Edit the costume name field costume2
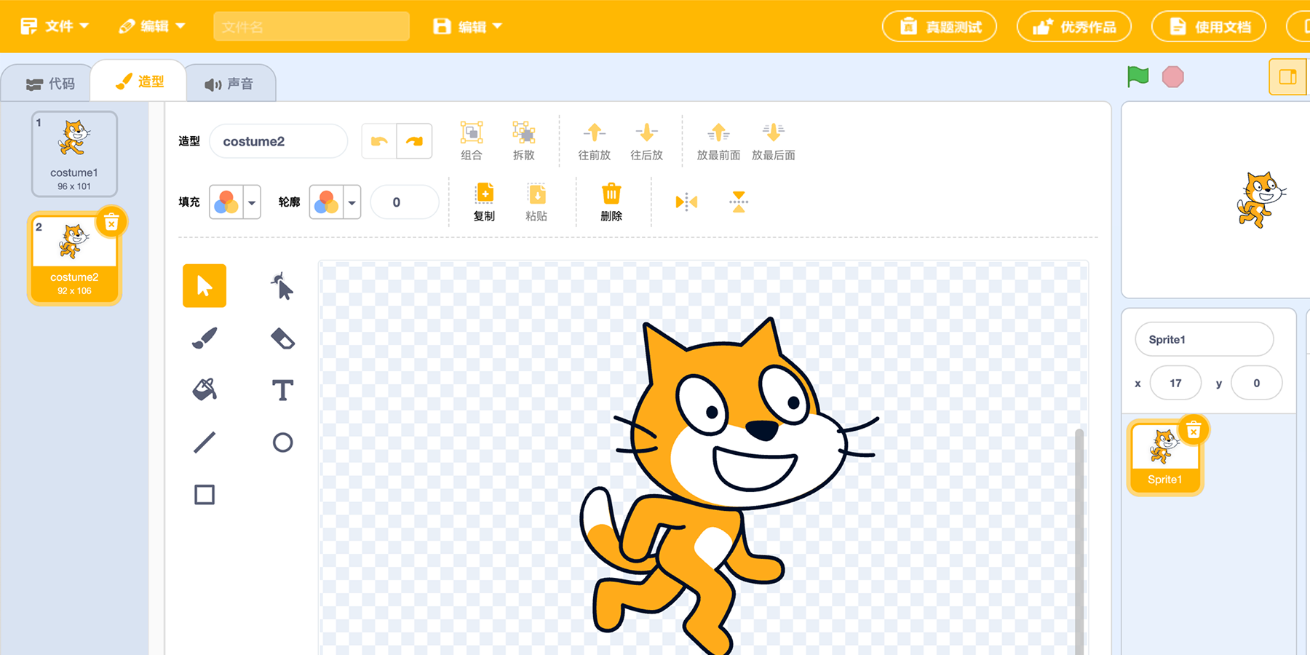This screenshot has width=1310, height=655. coord(279,141)
